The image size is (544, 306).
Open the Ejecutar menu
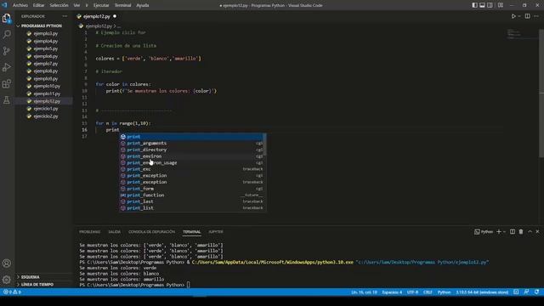coord(101,5)
